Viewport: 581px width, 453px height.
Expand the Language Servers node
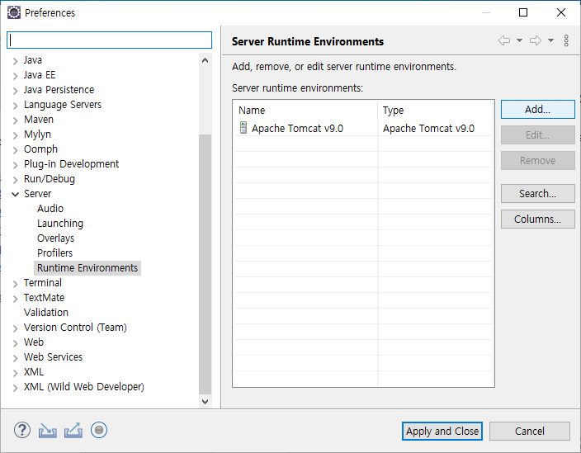pyautogui.click(x=15, y=106)
